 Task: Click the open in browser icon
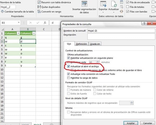click(122, 7)
